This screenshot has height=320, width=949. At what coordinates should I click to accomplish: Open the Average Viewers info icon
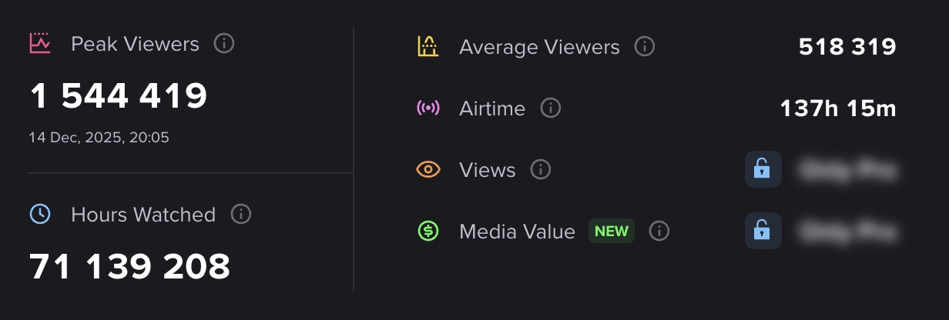[x=645, y=47]
